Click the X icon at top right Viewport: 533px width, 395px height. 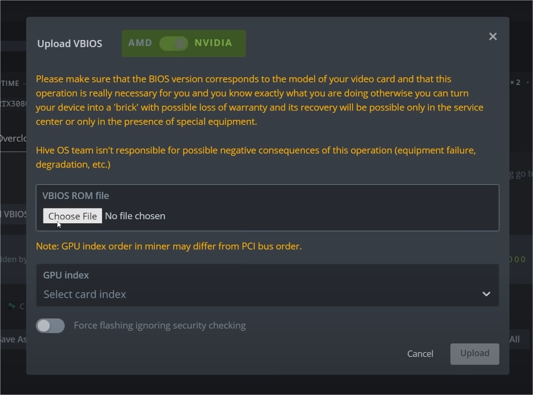pyautogui.click(x=493, y=36)
